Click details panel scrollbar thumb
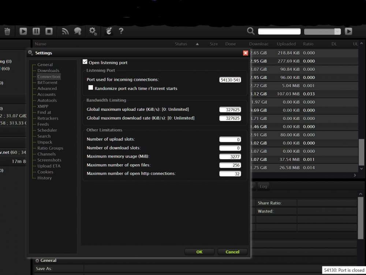 coord(361,218)
